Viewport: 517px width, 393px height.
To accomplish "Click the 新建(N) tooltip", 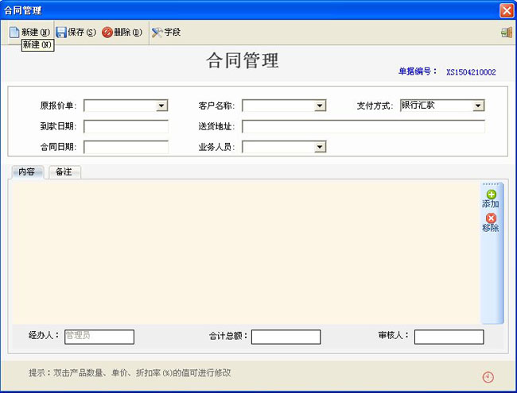I will (x=38, y=44).
